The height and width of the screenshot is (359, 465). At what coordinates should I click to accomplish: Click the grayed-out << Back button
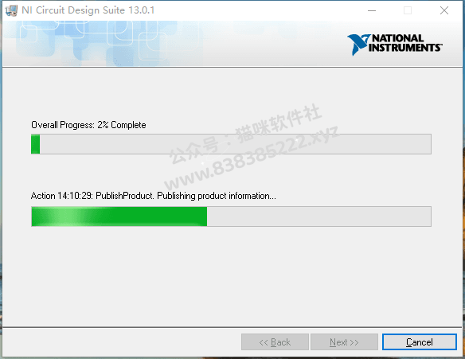click(275, 342)
